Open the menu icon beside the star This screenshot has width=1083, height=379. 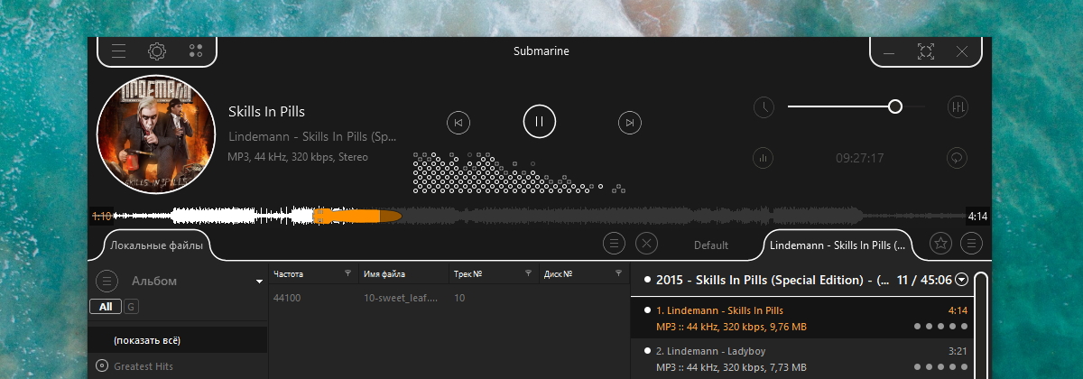(971, 243)
